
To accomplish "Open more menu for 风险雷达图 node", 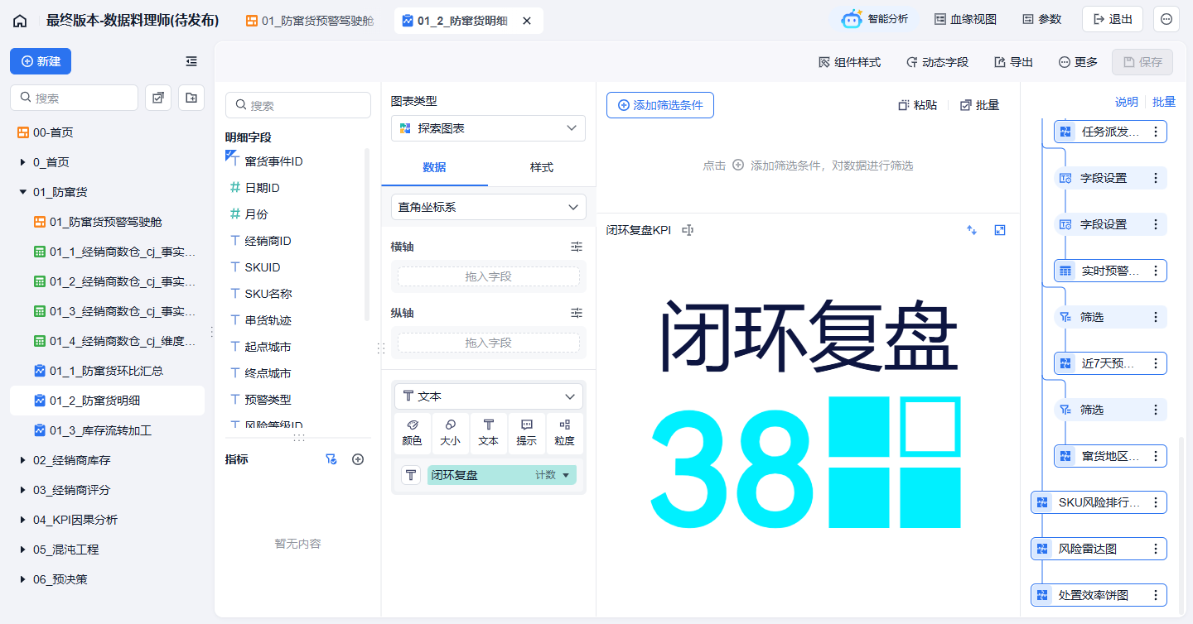I will [x=1156, y=549].
